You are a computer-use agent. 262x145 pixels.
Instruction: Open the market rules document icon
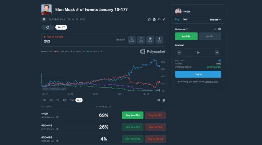click(x=154, y=19)
